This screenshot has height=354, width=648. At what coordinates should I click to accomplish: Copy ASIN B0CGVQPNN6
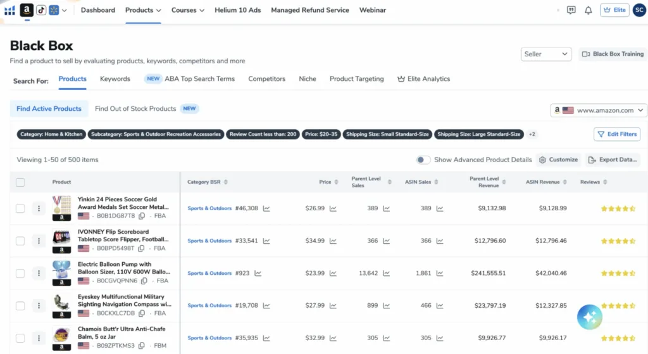click(144, 281)
